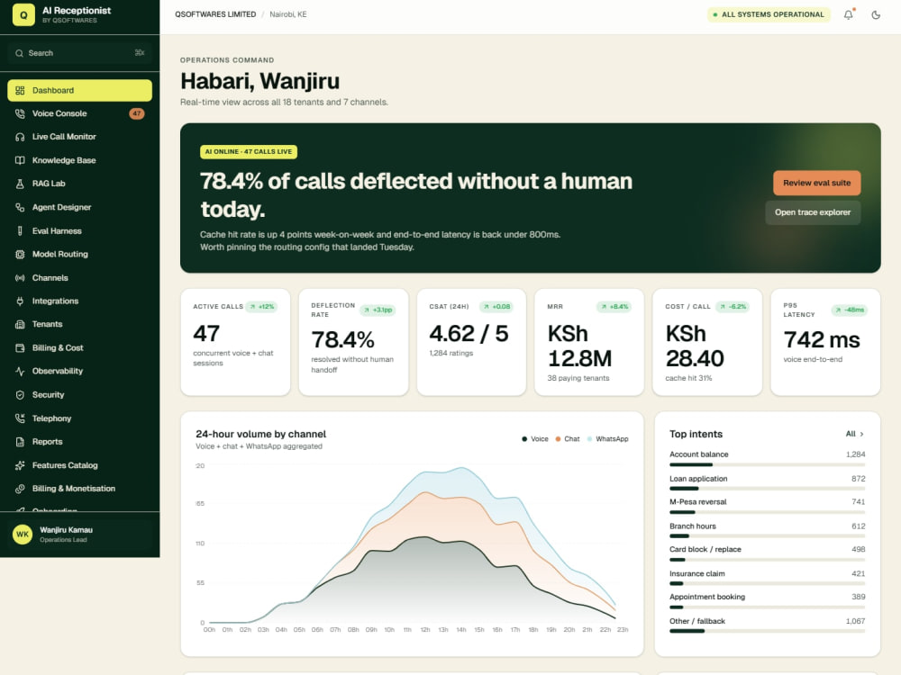Click the Tenants building icon
Screen dimensions: 901x675
(x=20, y=324)
